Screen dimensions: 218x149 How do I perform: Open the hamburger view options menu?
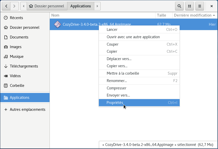coord(200,6)
